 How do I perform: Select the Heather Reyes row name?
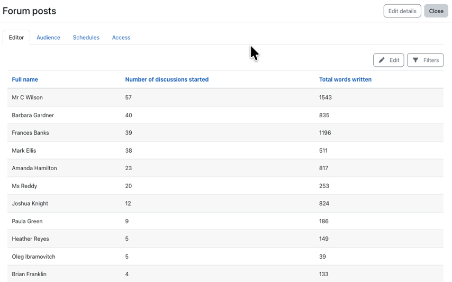coord(30,239)
